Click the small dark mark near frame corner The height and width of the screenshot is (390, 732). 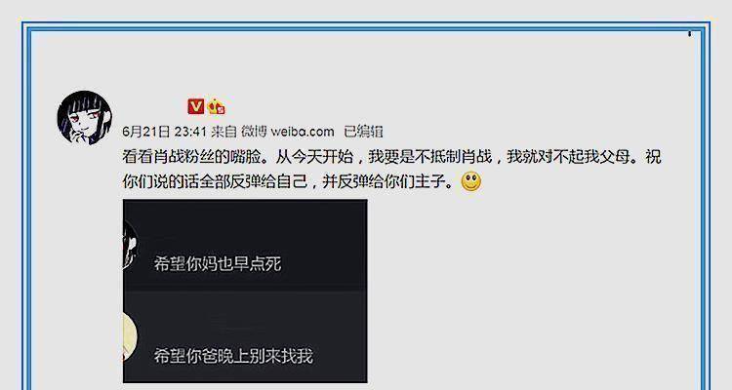pos(689,33)
